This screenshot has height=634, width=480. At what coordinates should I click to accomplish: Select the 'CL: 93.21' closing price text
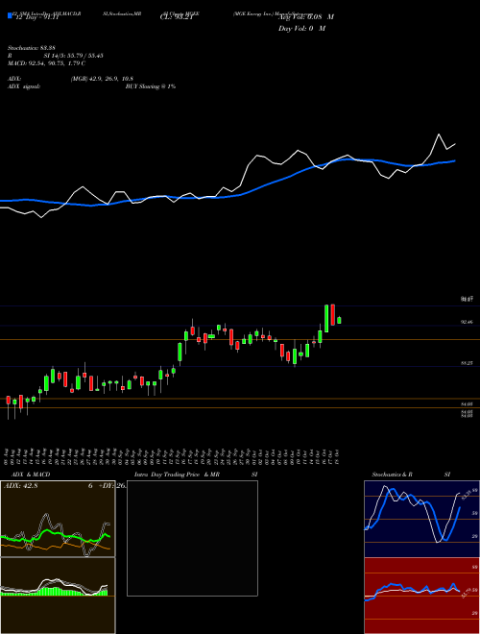(x=176, y=17)
